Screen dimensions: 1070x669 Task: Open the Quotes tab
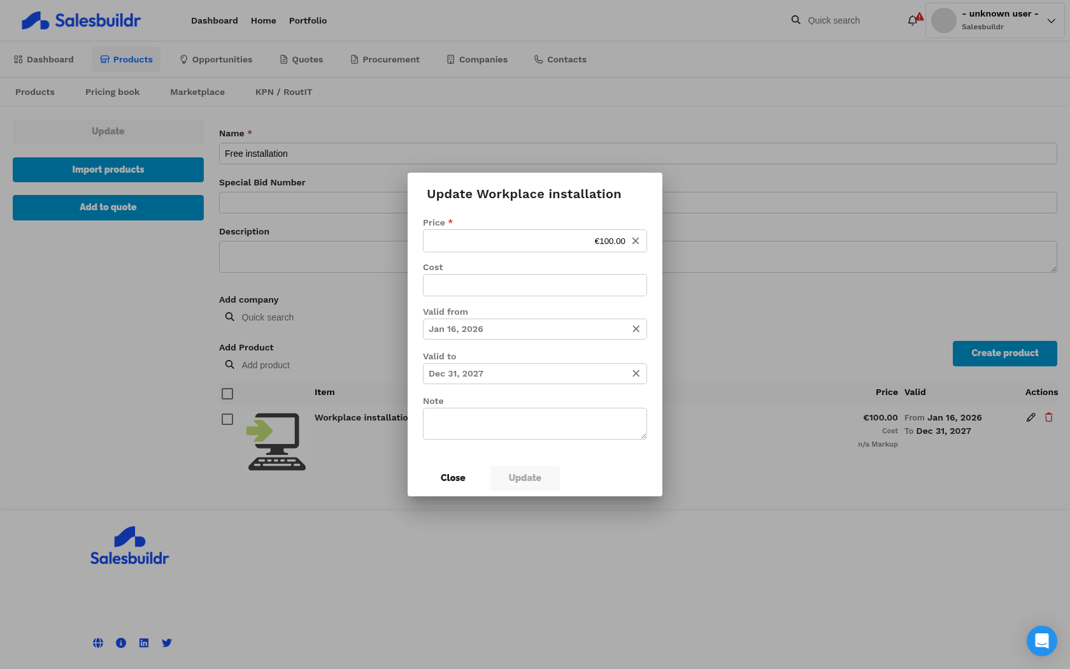pos(301,59)
